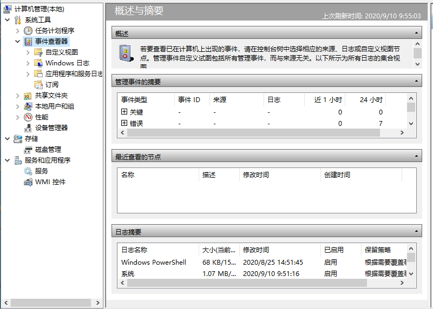Collapse the 系统工具 tree node
The height and width of the screenshot is (309, 433).
point(8,20)
